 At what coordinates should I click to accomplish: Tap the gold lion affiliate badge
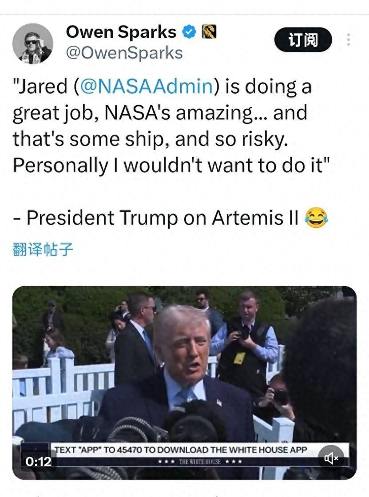(209, 32)
